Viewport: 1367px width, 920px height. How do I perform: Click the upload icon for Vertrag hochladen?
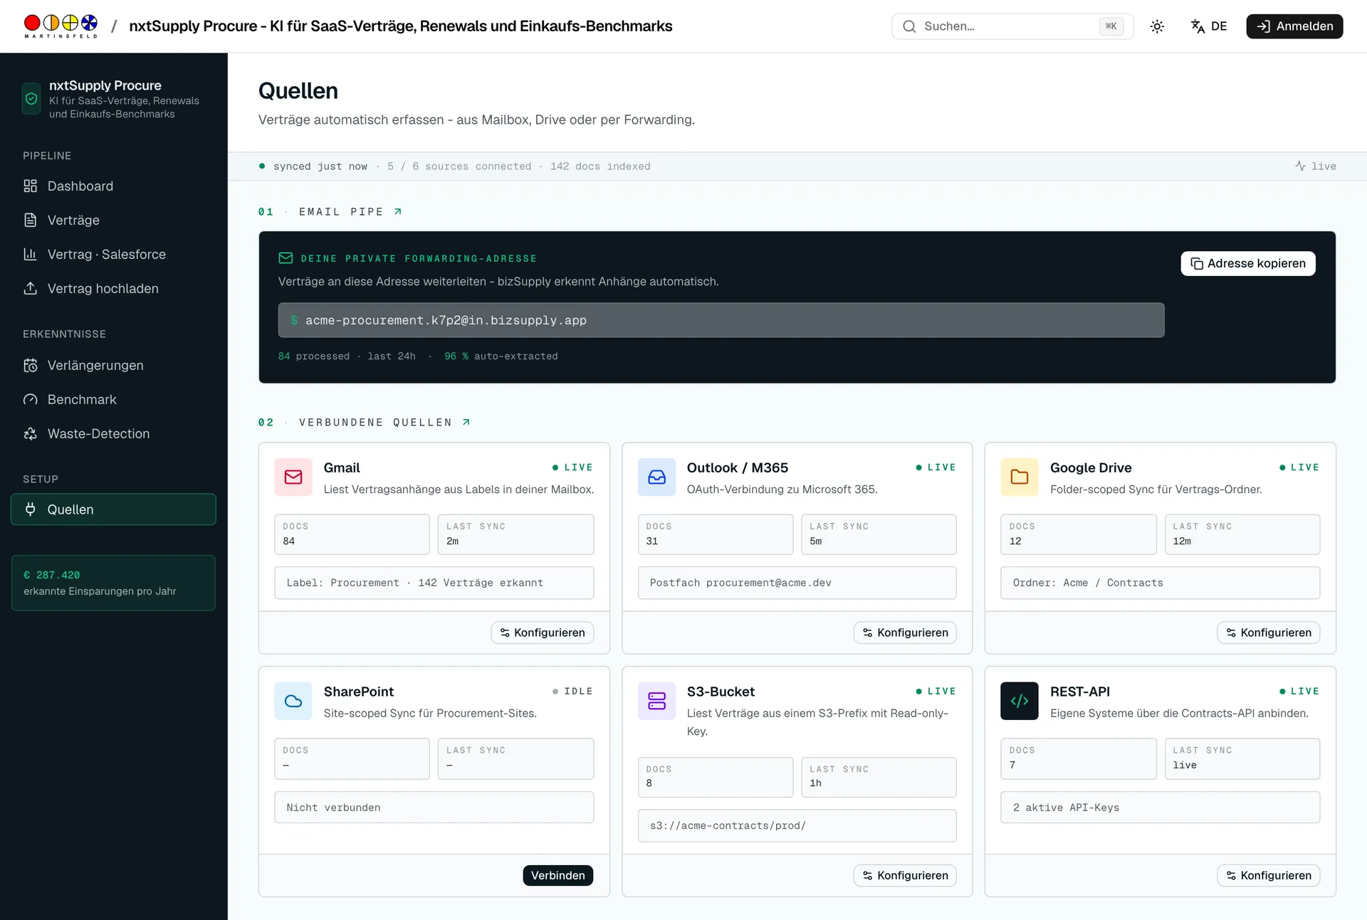[30, 288]
